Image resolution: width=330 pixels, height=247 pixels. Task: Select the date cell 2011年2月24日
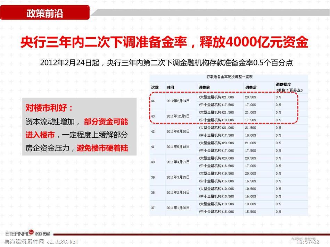coord(178,192)
